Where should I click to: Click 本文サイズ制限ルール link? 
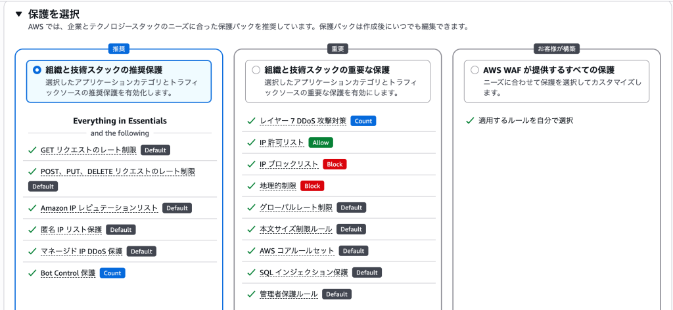click(x=296, y=229)
